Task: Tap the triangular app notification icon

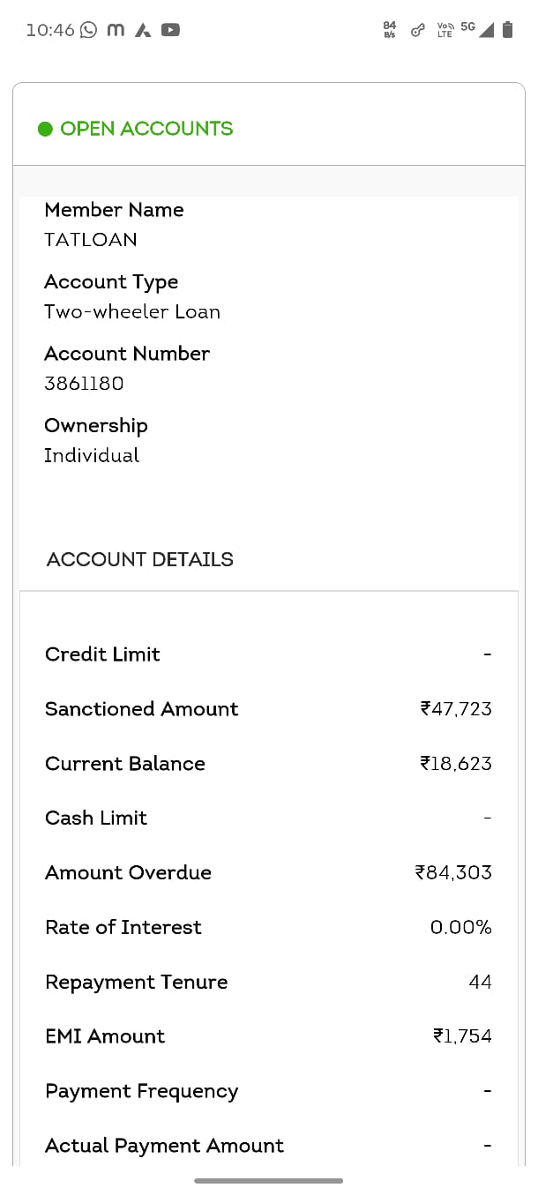Action: 143,30
